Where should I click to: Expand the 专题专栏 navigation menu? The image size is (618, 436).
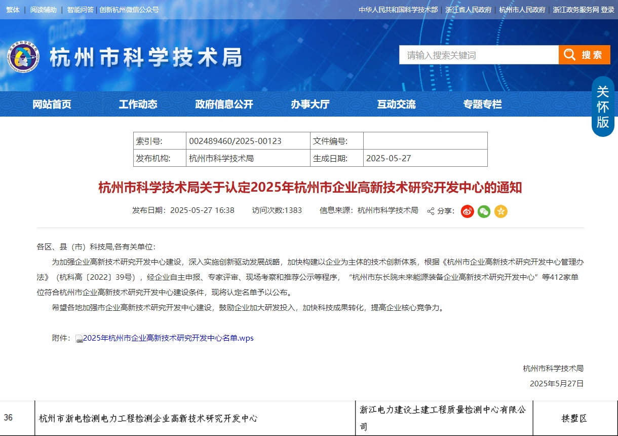pos(482,104)
